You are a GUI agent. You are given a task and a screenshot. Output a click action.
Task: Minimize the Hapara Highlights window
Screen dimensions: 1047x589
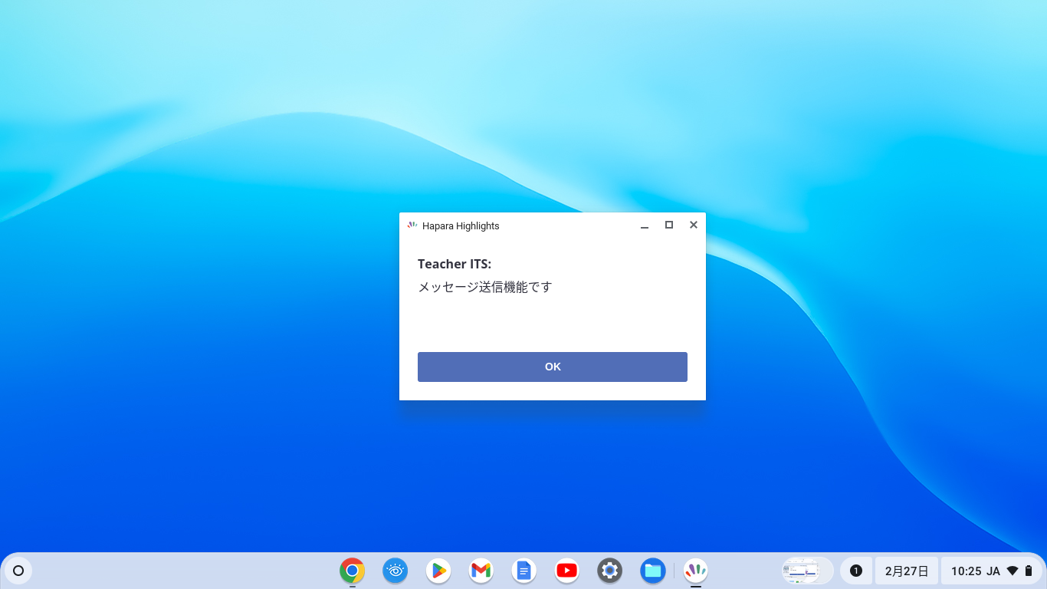(x=645, y=225)
